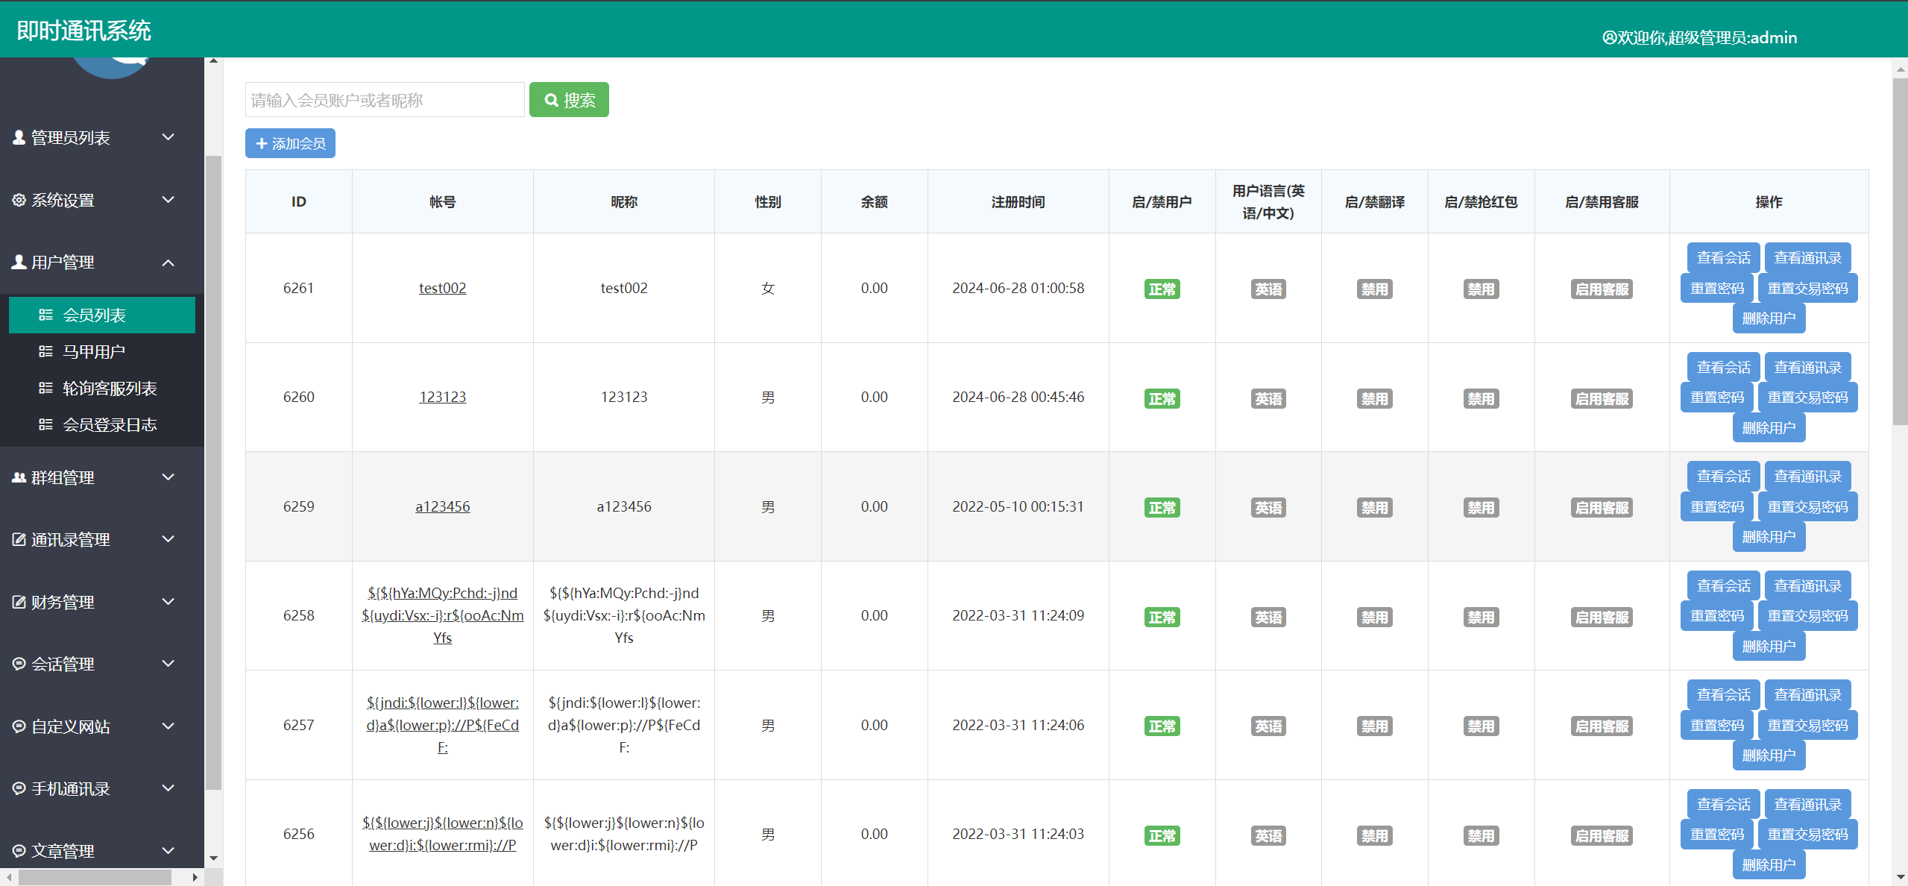This screenshot has height=886, width=1908.
Task: Click the magnifier icon in search button
Action: [x=551, y=100]
